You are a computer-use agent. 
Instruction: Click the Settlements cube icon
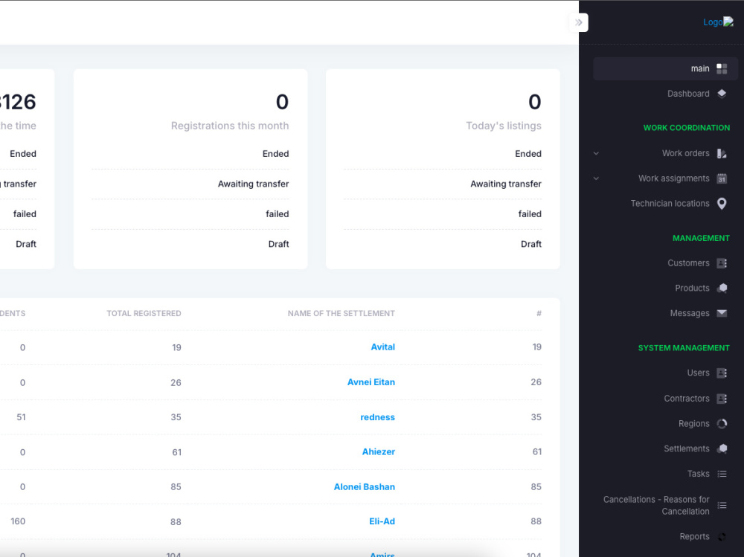(722, 449)
